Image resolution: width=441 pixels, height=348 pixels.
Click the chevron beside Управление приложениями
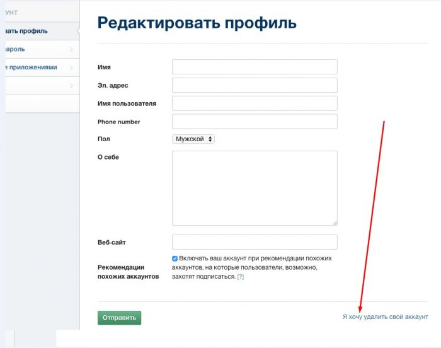pyautogui.click(x=71, y=67)
